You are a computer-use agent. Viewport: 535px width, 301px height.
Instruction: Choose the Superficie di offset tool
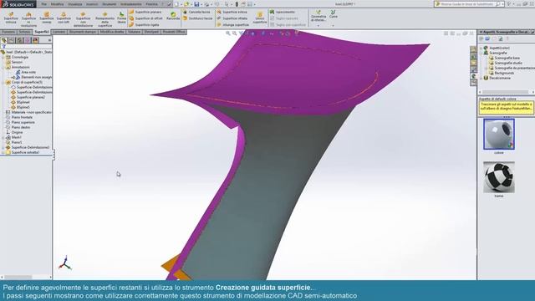pos(145,18)
